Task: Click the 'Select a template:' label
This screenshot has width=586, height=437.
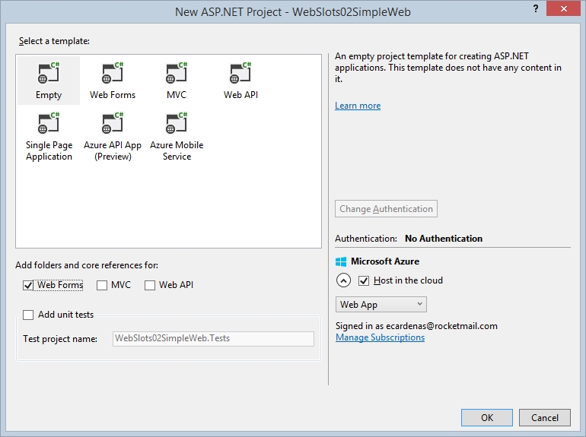Action: click(x=54, y=41)
